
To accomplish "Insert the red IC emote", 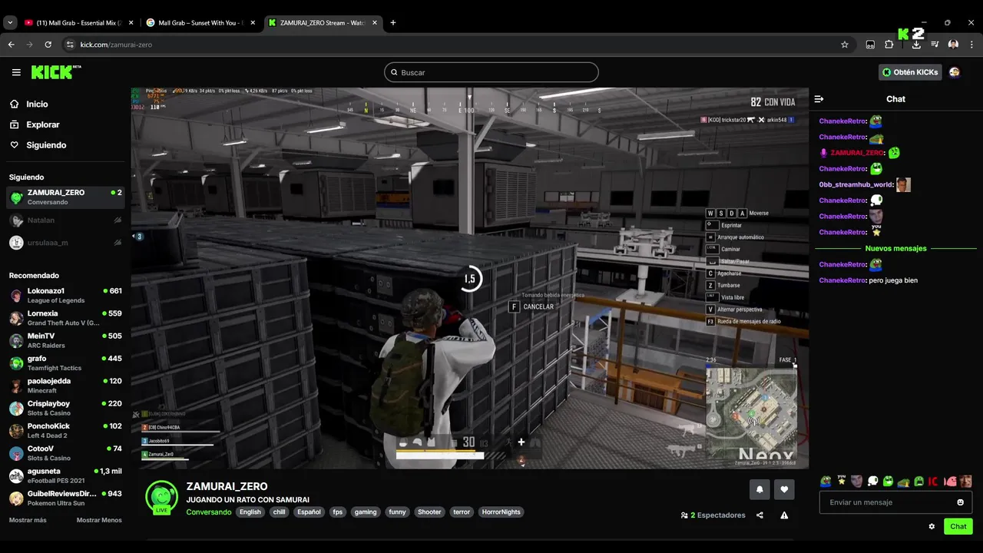I will pyautogui.click(x=934, y=482).
